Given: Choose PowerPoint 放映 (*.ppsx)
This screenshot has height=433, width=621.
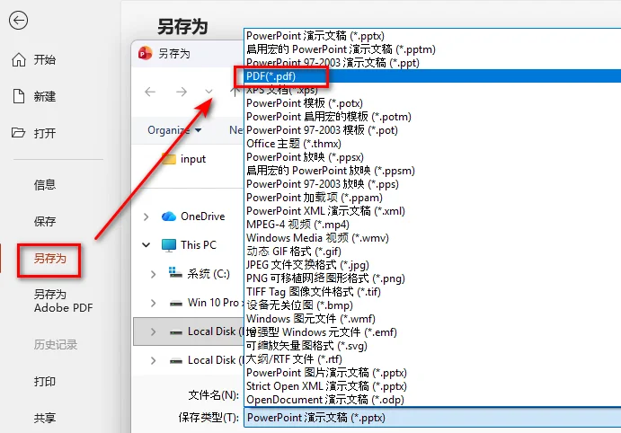Looking at the screenshot, I should 432,157.
